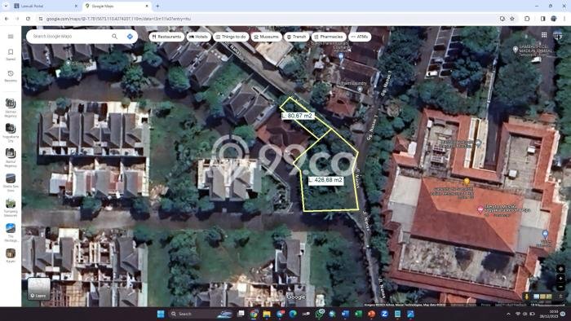Screen dimensions: 571x321
Task: Open the Chrome profile avatar
Action: 554,19
